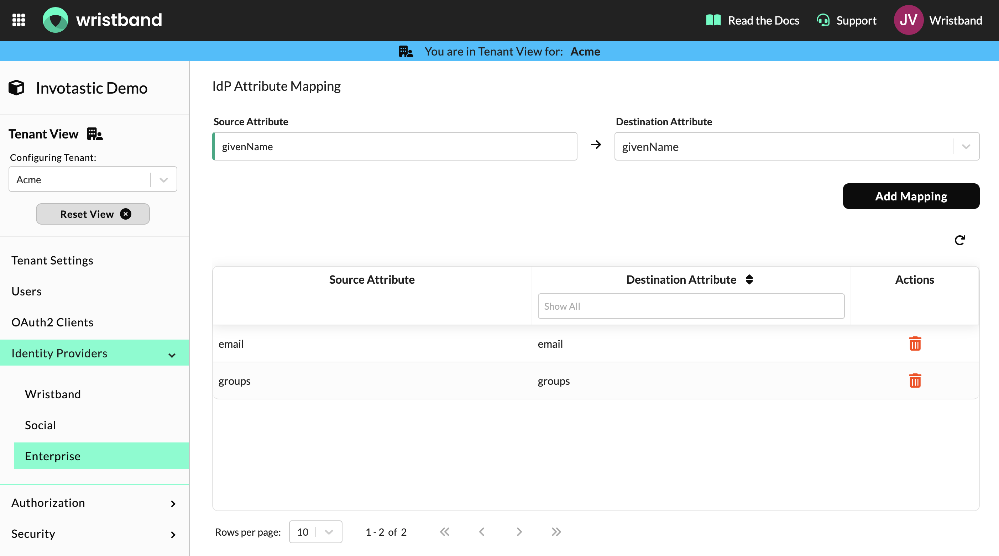The height and width of the screenshot is (556, 999).
Task: Click the Invotastic Demo application title
Action: [x=91, y=88]
